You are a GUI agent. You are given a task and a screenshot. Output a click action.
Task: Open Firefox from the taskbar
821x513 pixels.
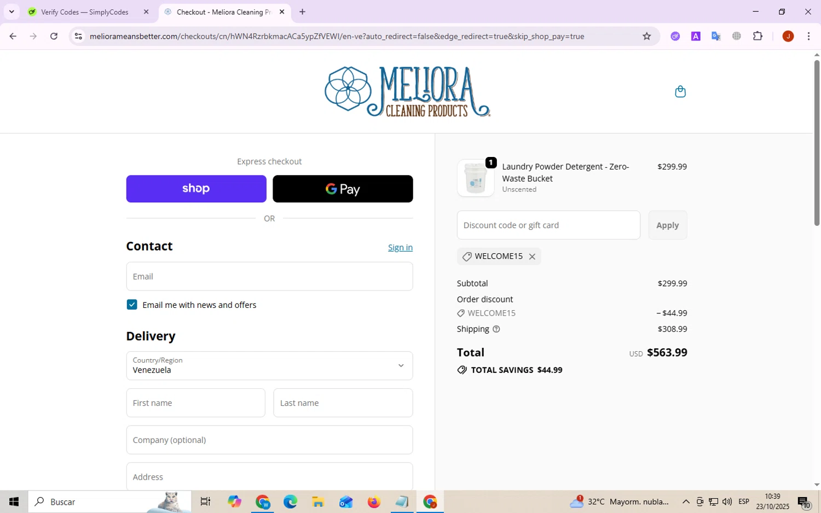(374, 502)
